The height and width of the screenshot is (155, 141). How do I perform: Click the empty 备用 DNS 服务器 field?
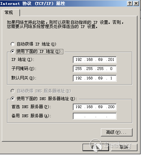click(x=95, y=116)
